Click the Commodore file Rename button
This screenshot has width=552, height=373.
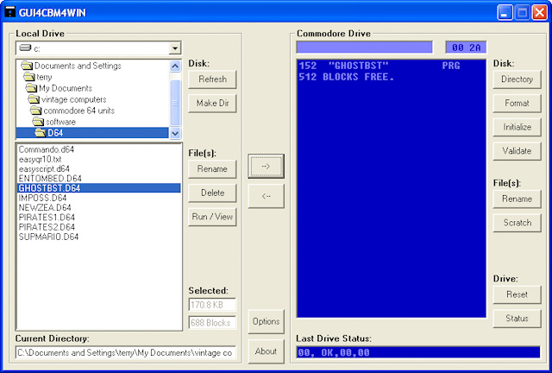point(517,199)
